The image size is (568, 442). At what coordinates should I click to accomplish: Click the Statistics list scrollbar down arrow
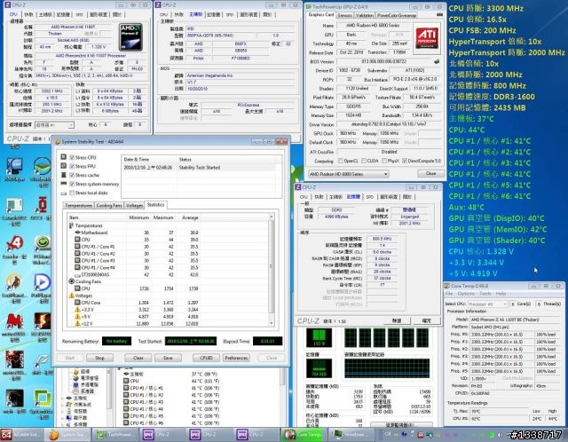(272, 323)
